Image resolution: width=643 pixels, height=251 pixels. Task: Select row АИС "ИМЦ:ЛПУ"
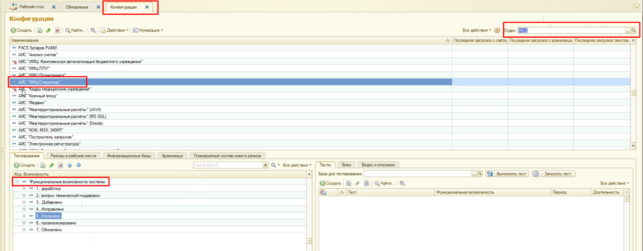[230, 68]
